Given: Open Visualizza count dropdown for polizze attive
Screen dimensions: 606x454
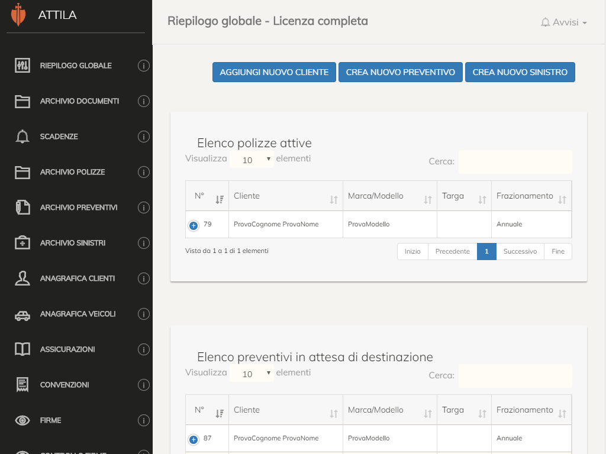Looking at the screenshot, I should (x=252, y=160).
